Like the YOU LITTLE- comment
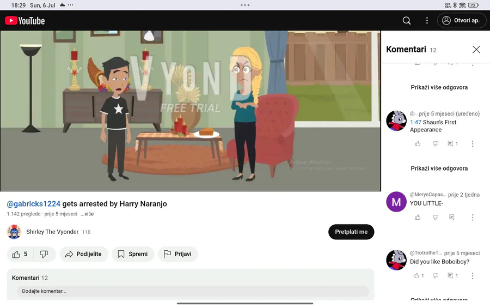Viewport: 490px width, 307px height. tap(418, 217)
